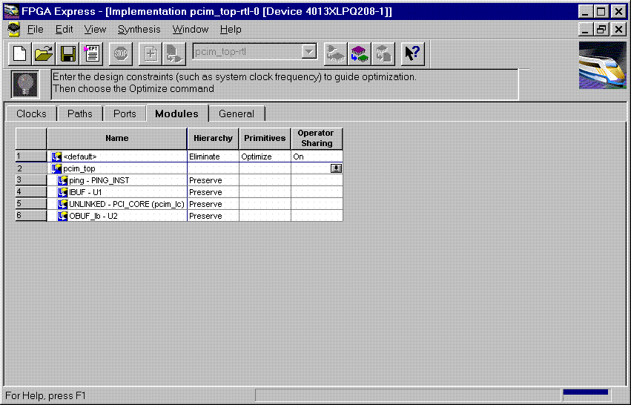631x405 pixels.
Task: Open the pcim_top-rtl implementation combo box
Action: coord(309,52)
